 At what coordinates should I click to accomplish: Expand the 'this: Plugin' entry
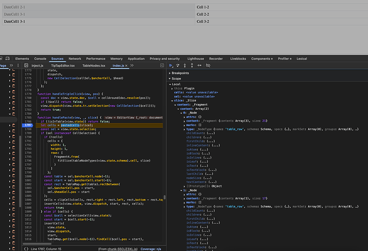pos(172,88)
